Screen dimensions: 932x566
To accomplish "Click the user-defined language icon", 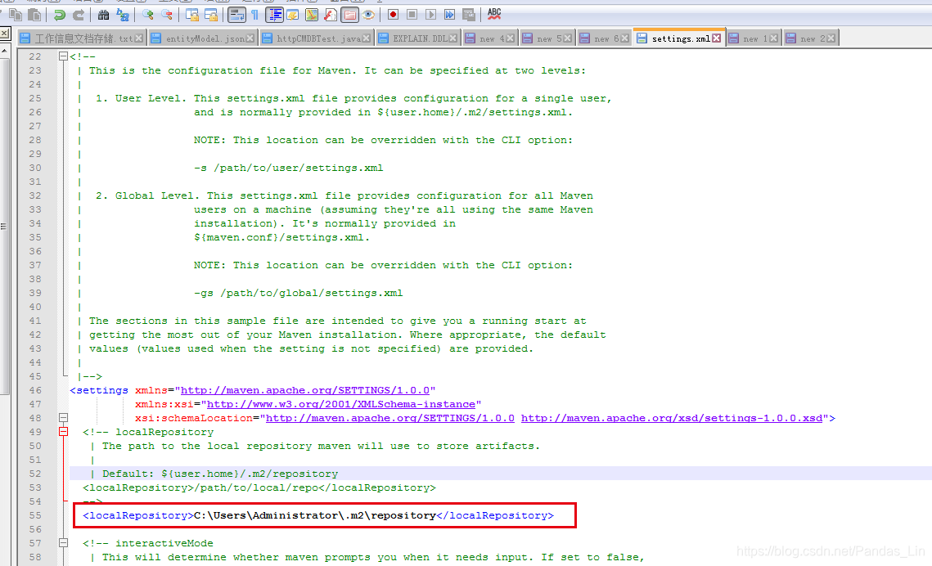I will tap(292, 15).
